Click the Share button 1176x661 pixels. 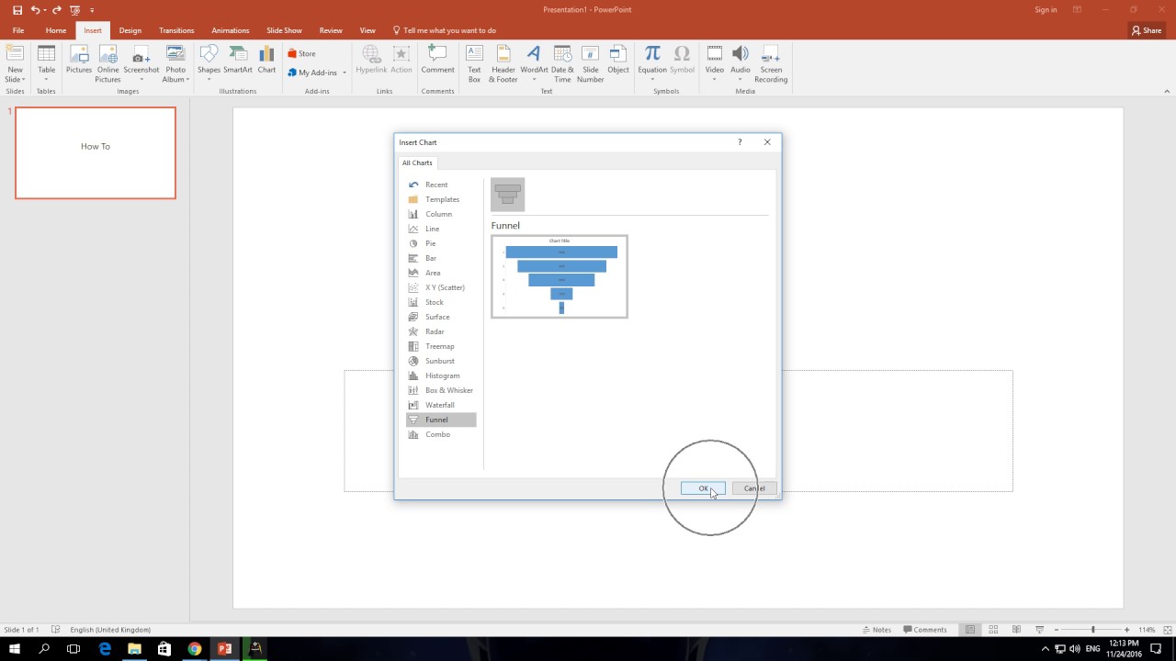point(1148,30)
